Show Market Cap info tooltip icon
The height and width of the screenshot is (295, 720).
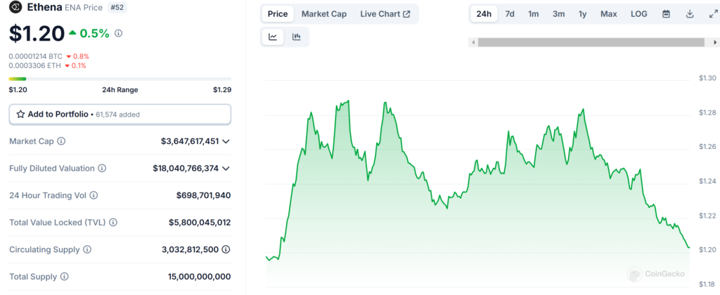pyautogui.click(x=61, y=141)
